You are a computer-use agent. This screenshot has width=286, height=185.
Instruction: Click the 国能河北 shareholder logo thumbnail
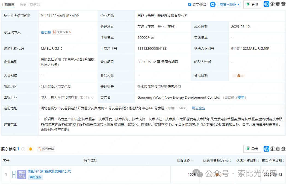point(22,174)
